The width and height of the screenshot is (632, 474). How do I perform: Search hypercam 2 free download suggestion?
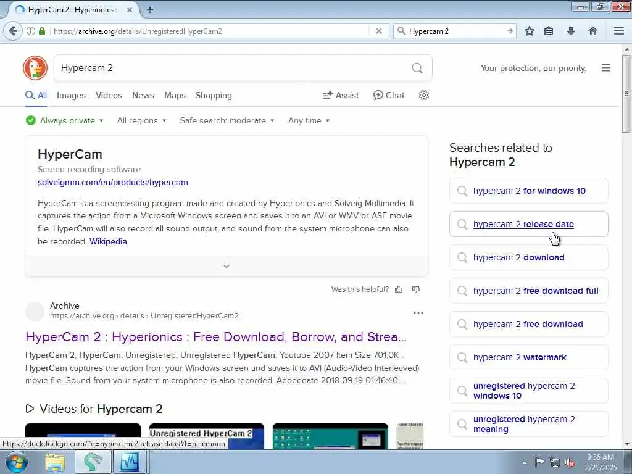[529, 324]
